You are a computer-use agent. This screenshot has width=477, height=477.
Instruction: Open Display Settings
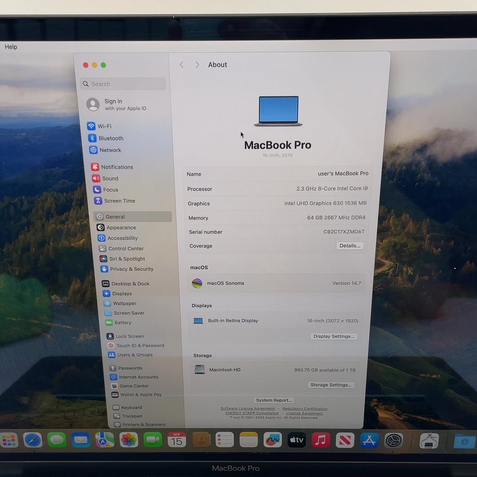334,336
